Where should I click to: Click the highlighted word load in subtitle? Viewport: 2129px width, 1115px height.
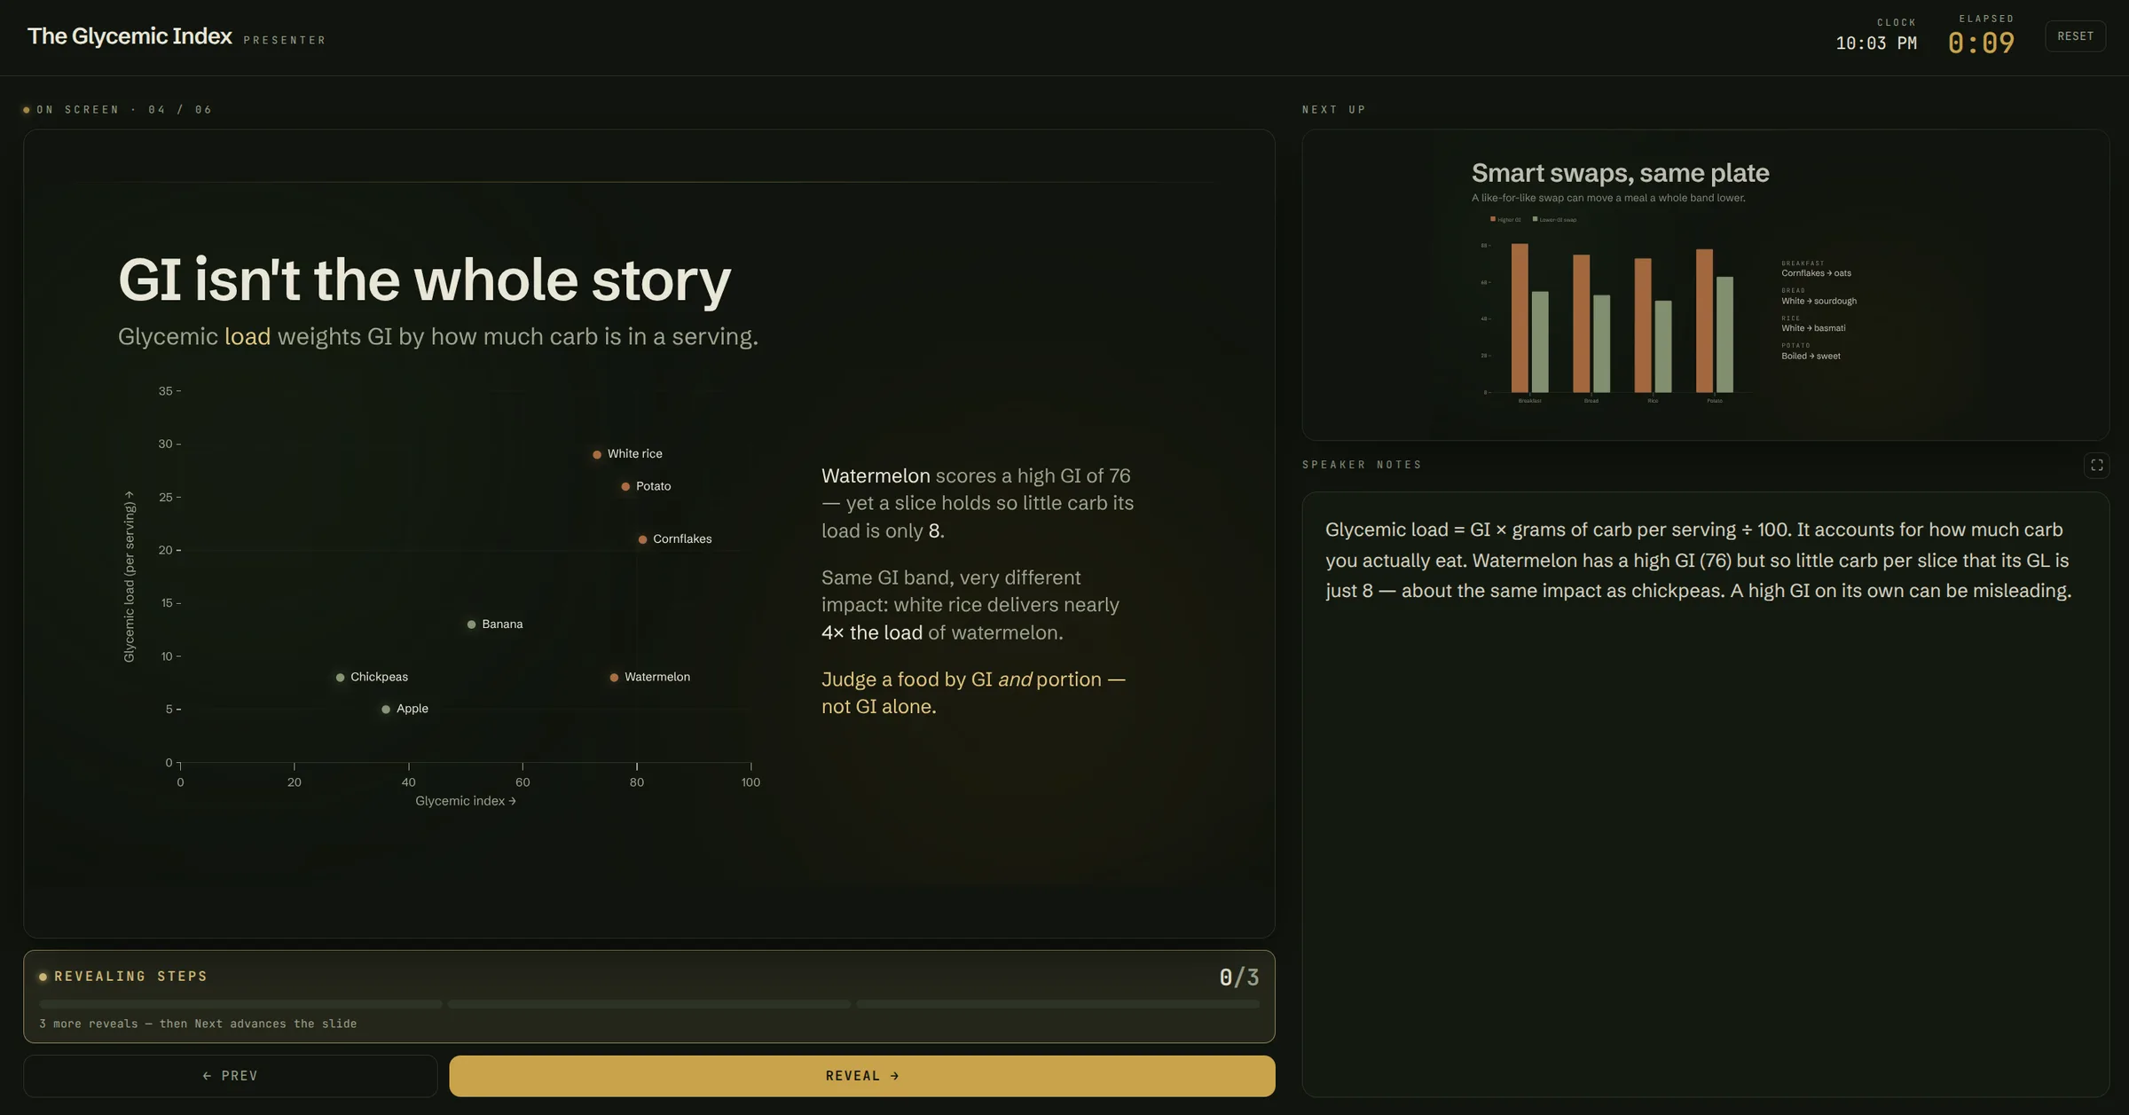point(247,337)
